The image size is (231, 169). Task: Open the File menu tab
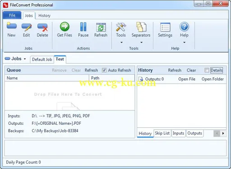click(x=12, y=15)
